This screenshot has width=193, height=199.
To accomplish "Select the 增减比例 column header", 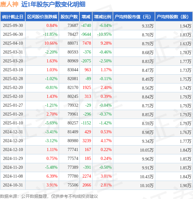I will (x=103, y=17).
